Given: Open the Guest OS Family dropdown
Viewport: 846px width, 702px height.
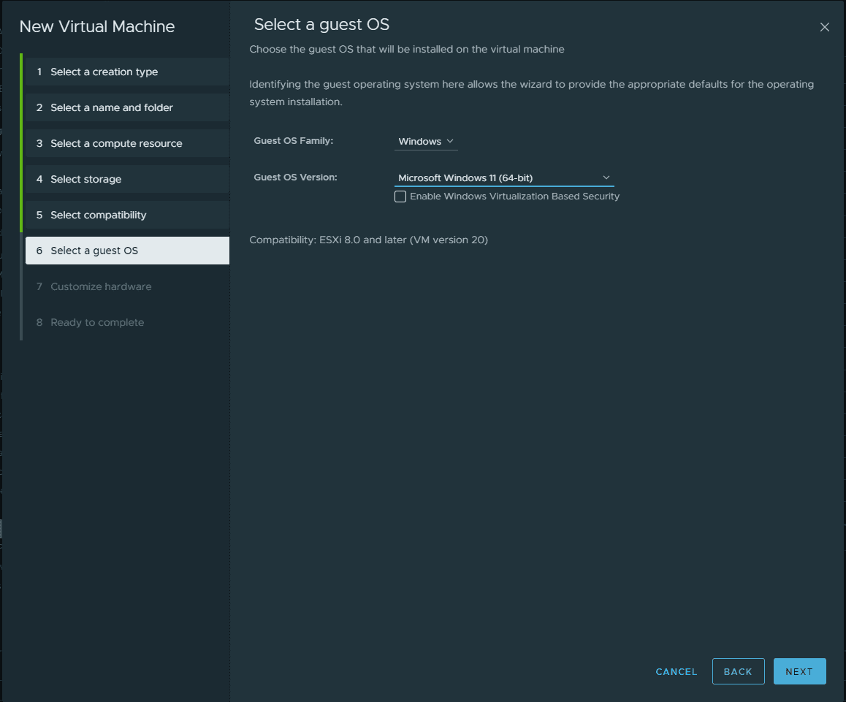Looking at the screenshot, I should click(426, 141).
